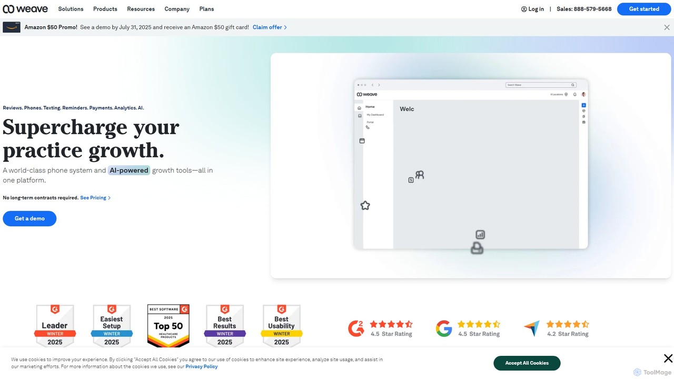Select Portal in demo sidebar
Screen dimensions: 674x379
pyautogui.click(x=370, y=122)
